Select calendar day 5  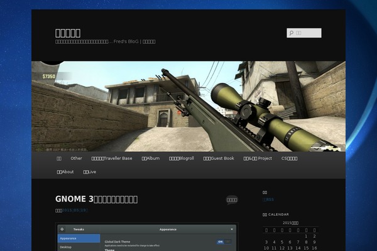282,242
